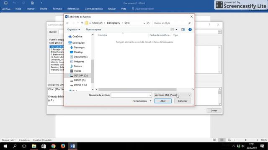The height and width of the screenshot is (150, 268).
Task: Click the Abrir button
Action: point(163,101)
